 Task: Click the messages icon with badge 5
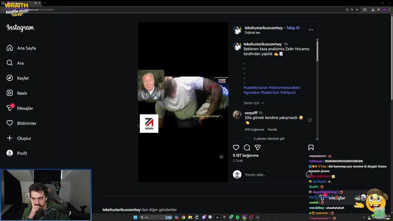point(10,107)
